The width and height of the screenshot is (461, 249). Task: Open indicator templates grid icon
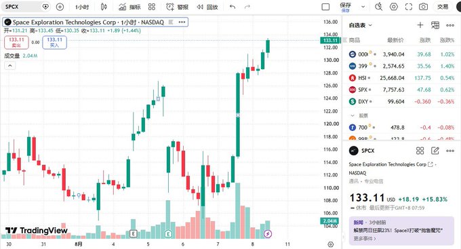[152, 7]
